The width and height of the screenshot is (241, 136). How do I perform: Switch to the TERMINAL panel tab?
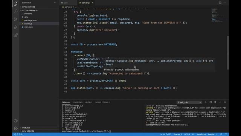pyautogui.click(x=66, y=102)
